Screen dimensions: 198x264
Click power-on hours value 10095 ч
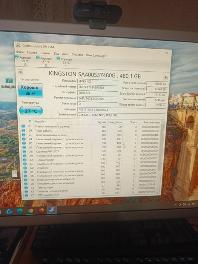(x=155, y=105)
